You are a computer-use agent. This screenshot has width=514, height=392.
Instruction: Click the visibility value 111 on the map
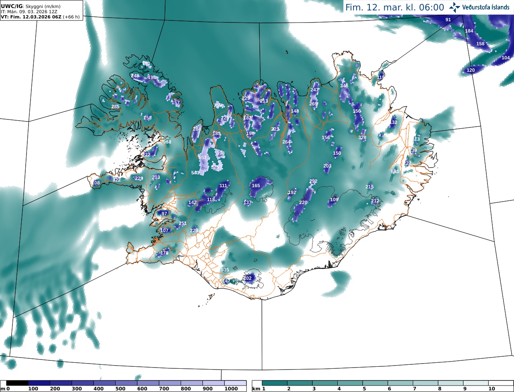pyautogui.click(x=223, y=186)
